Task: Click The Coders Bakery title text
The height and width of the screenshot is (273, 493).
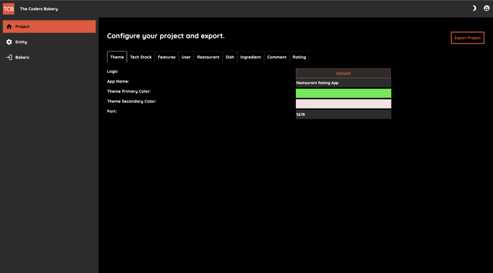Action: (x=39, y=9)
